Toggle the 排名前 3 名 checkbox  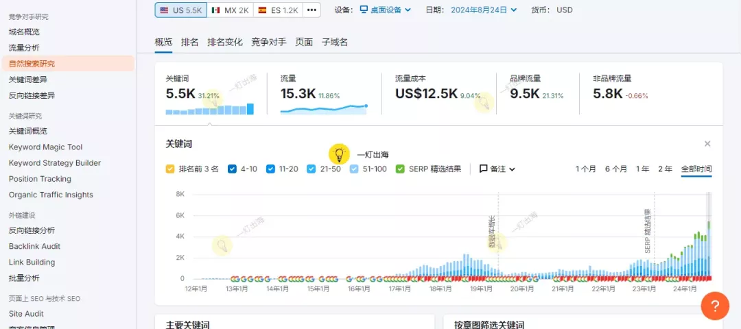(170, 169)
